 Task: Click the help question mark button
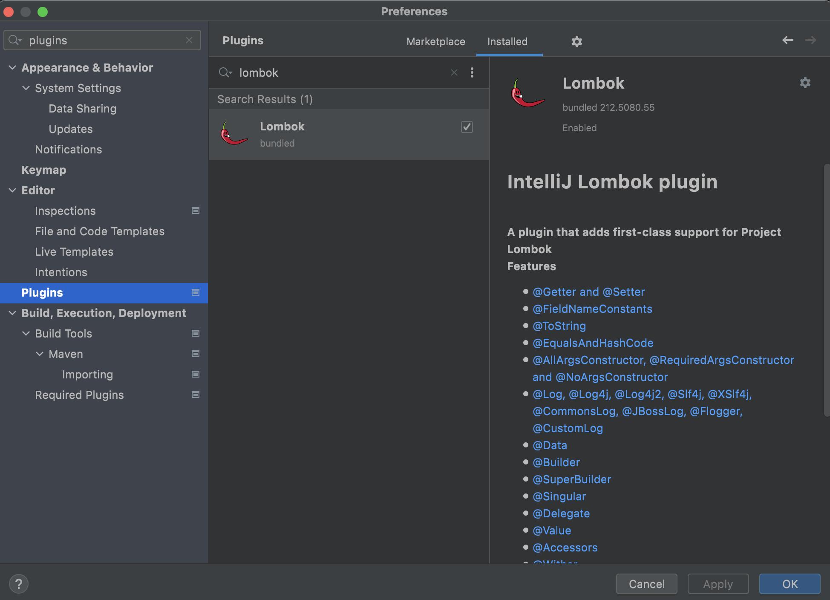click(x=19, y=584)
